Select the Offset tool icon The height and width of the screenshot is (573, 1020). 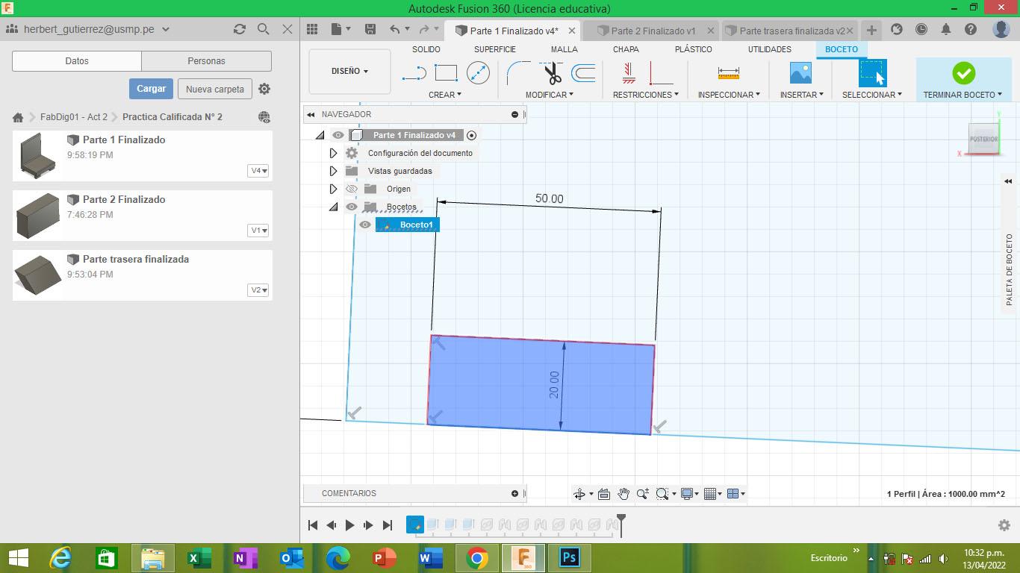[583, 73]
